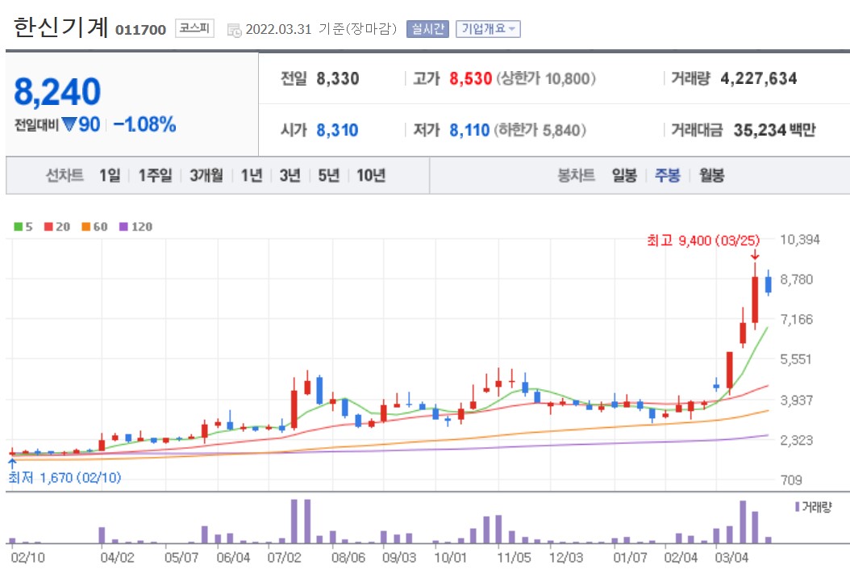Click the 최고 9,400 (03/25) label
The width and height of the screenshot is (850, 570).
tap(703, 240)
